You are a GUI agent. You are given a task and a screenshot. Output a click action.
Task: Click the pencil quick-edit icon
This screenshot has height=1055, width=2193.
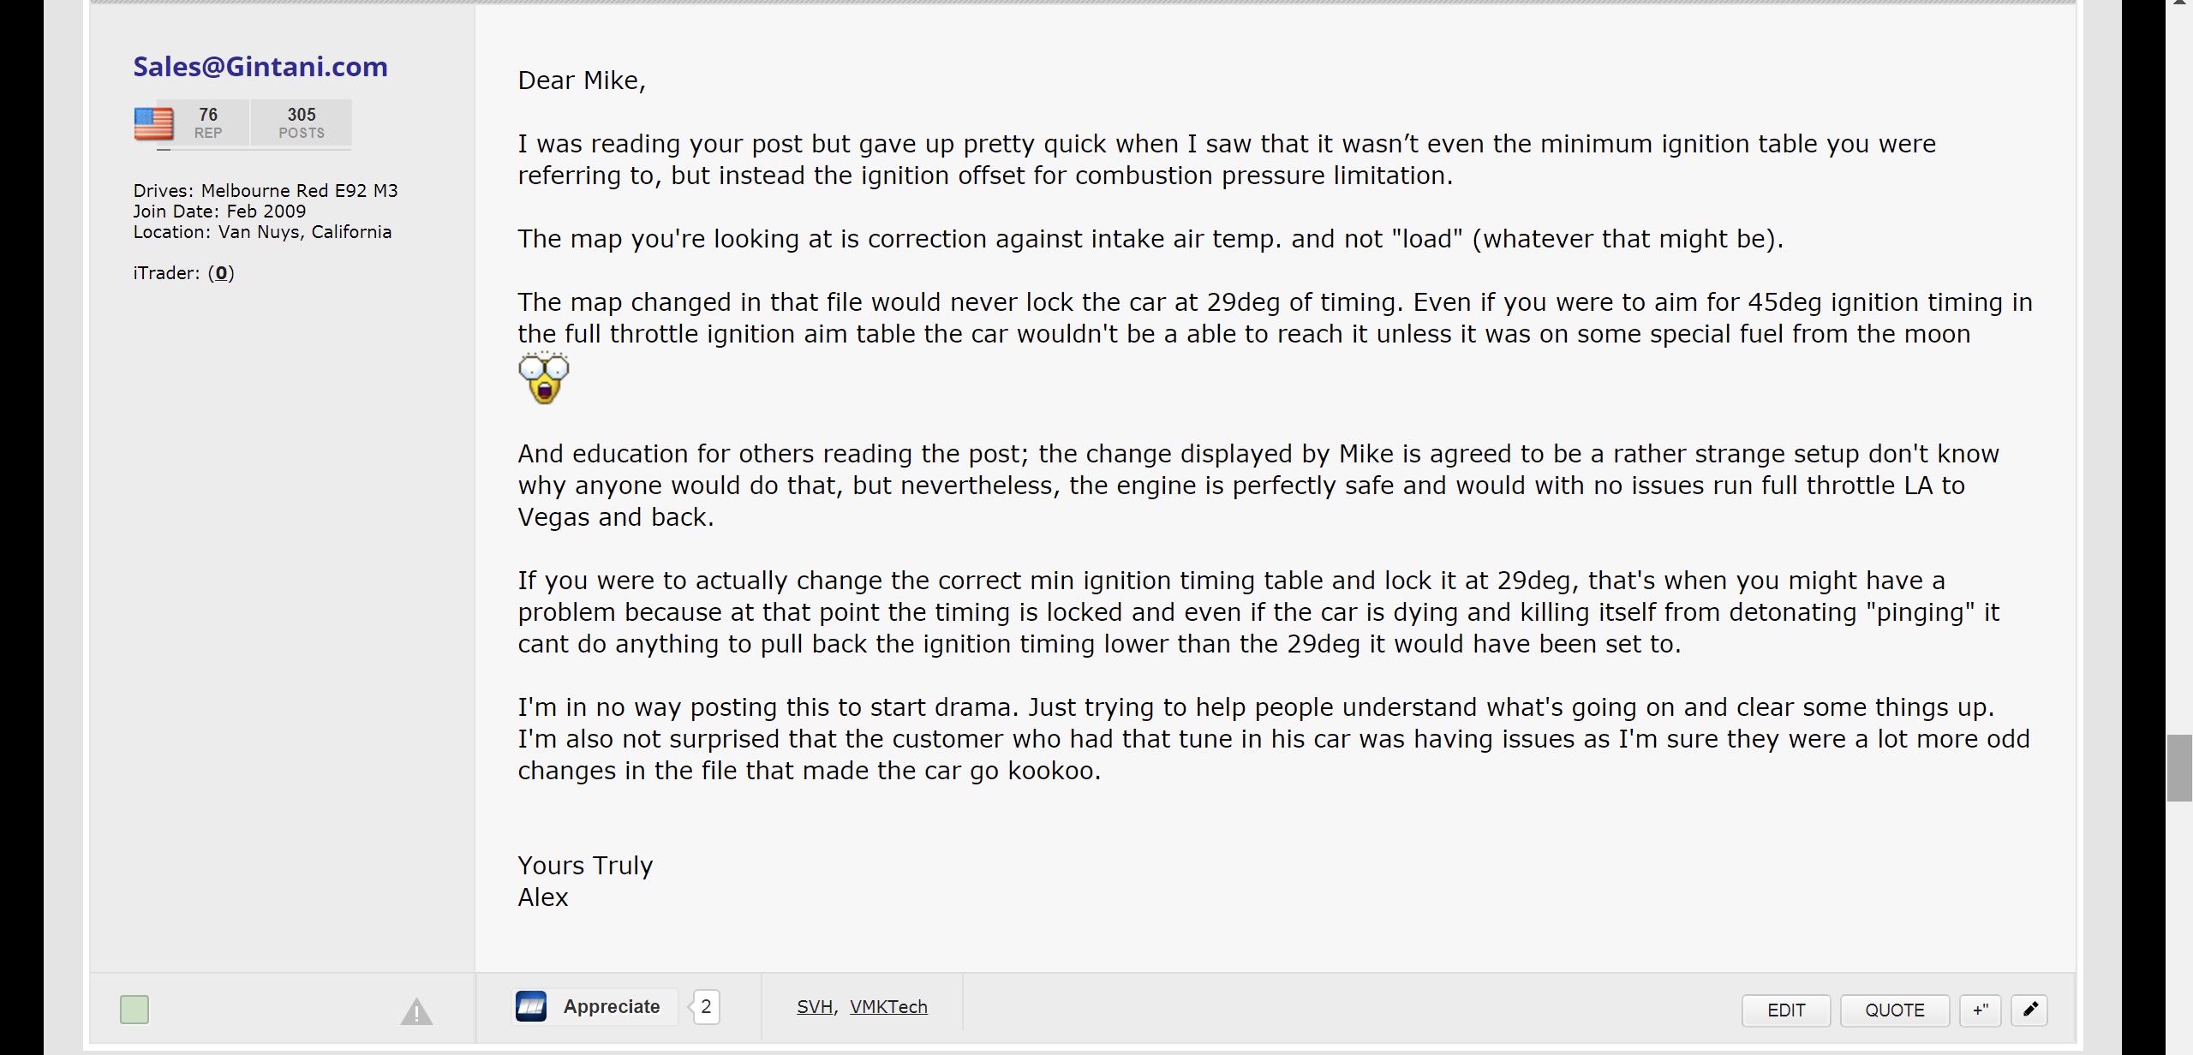click(2029, 1010)
